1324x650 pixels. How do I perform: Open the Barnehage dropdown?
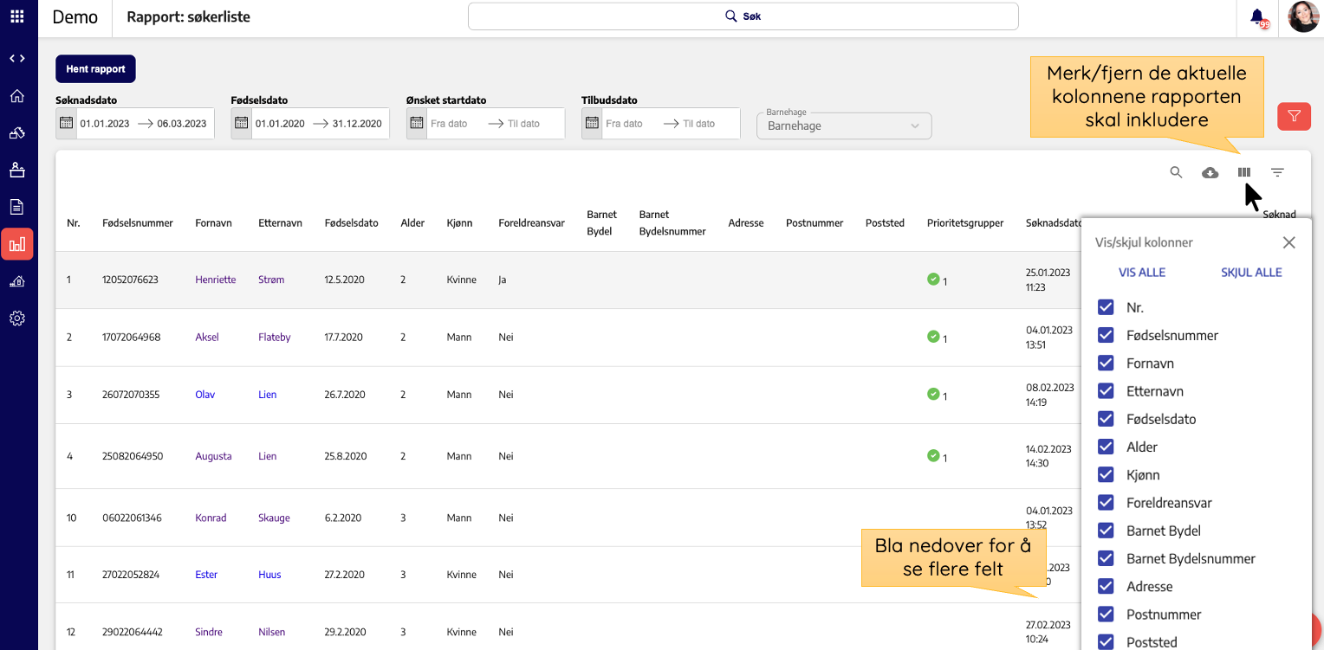(844, 125)
